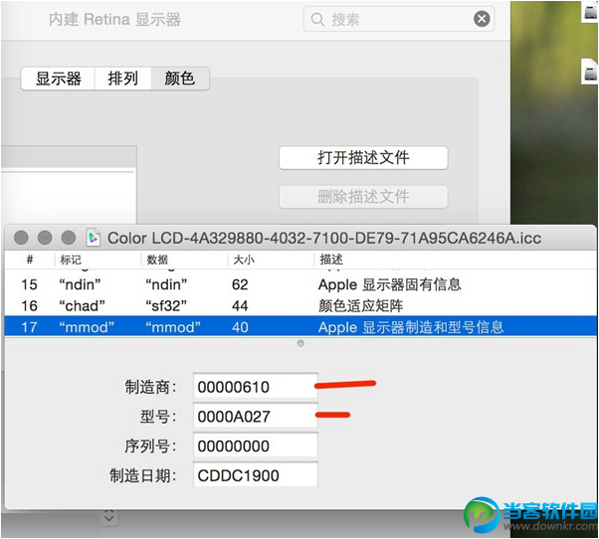Click the ICC file icon in the title bar
599x540 pixels.
pos(94,238)
